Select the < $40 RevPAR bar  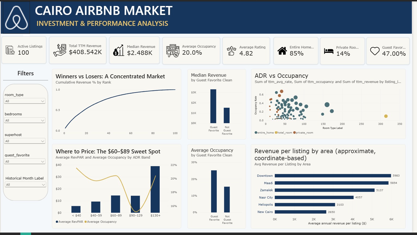tap(76, 209)
